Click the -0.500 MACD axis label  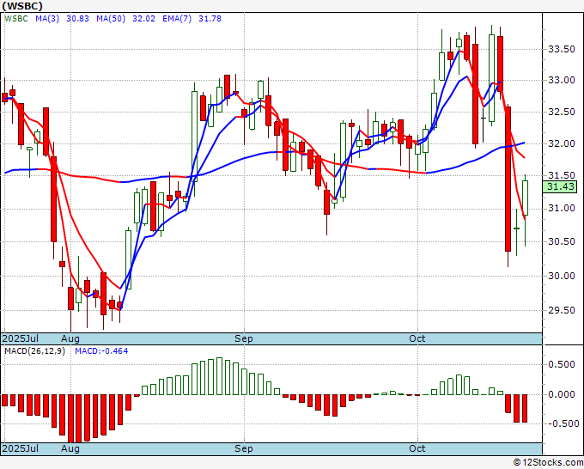click(x=562, y=423)
